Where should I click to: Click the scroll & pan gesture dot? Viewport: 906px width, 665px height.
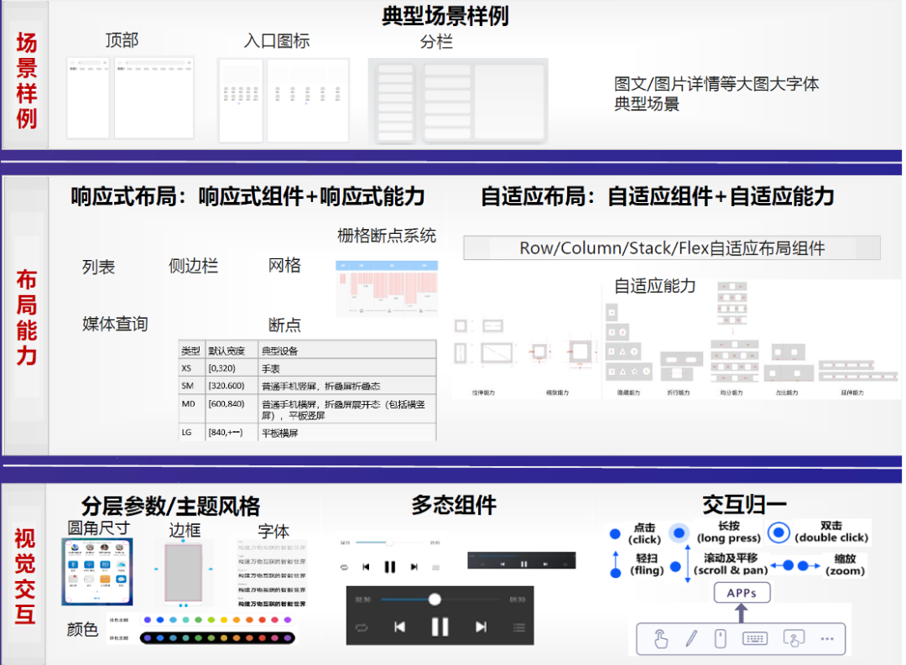[675, 568]
